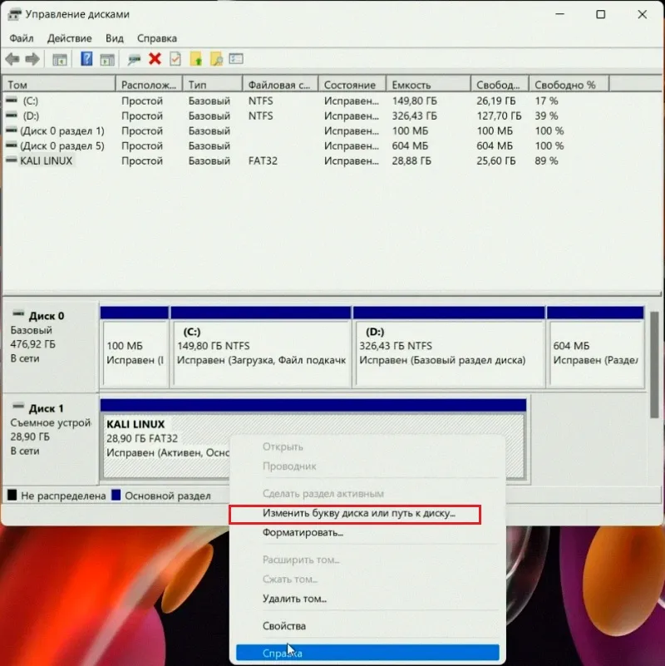Toggle the action pane toolbar icon
The height and width of the screenshot is (666, 665).
pyautogui.click(x=107, y=60)
